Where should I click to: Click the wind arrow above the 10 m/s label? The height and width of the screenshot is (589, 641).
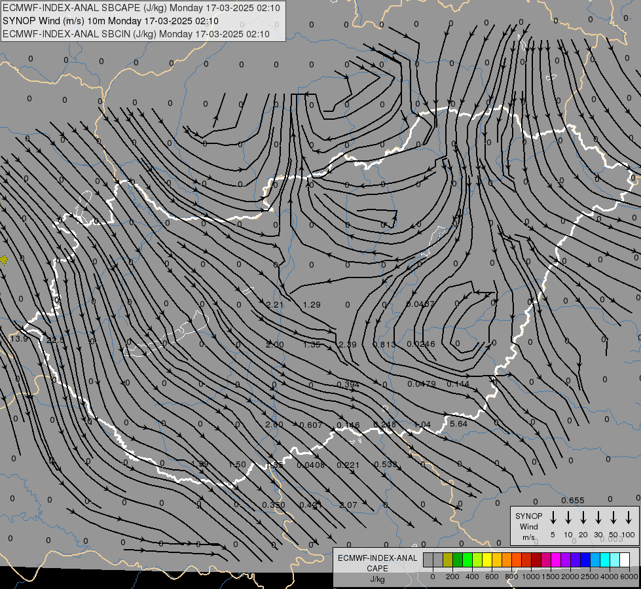(x=568, y=518)
